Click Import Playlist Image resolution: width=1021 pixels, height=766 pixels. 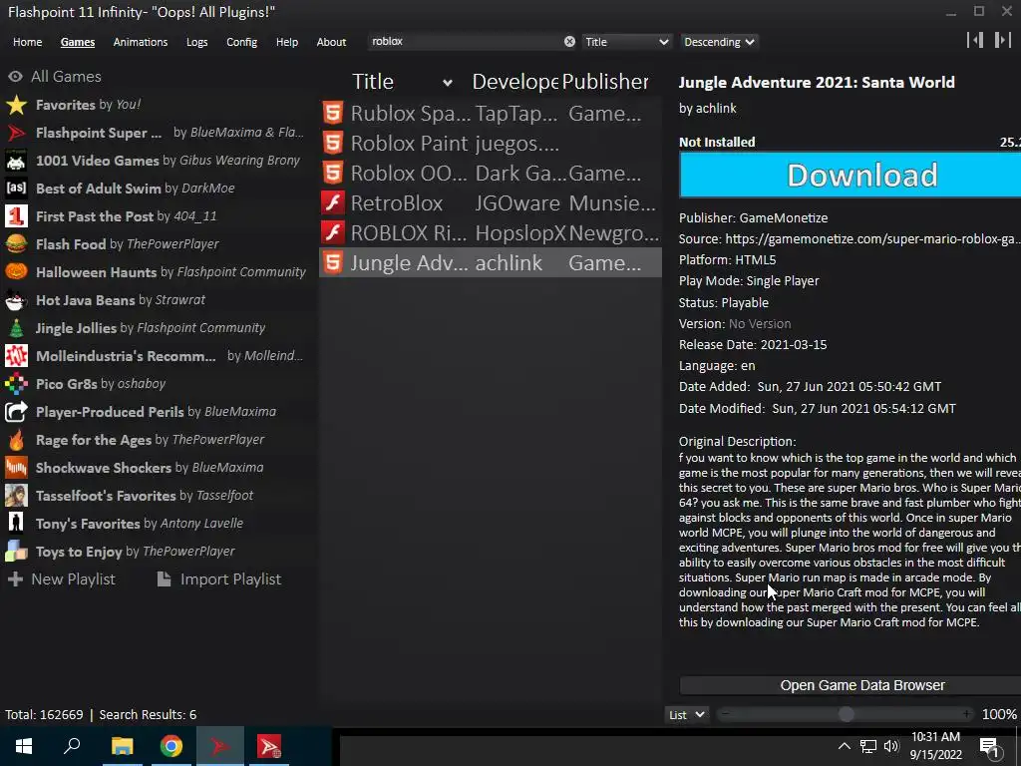coord(219,579)
